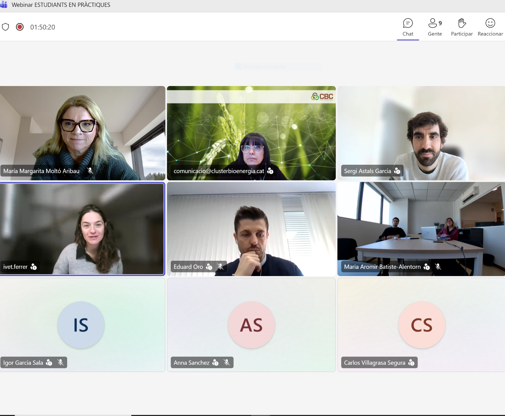Click the CS avatar circle

(x=422, y=325)
